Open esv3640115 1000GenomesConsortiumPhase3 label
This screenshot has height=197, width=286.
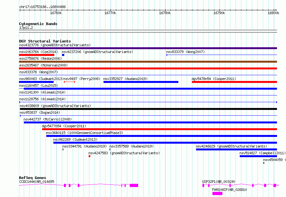(x=85, y=133)
